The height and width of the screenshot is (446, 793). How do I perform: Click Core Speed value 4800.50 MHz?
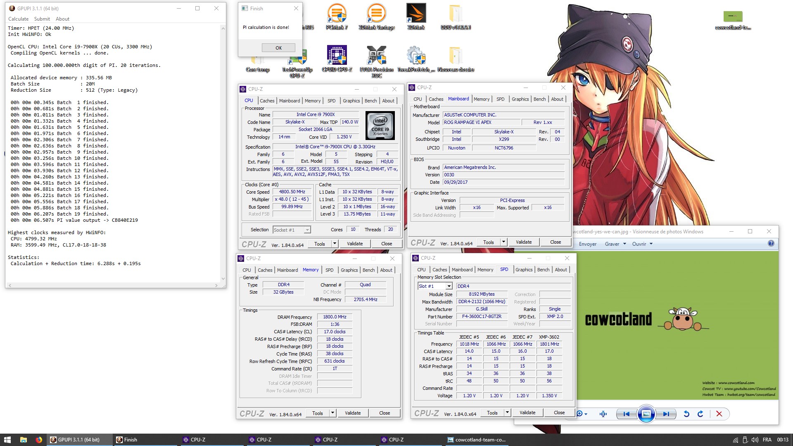pos(292,192)
